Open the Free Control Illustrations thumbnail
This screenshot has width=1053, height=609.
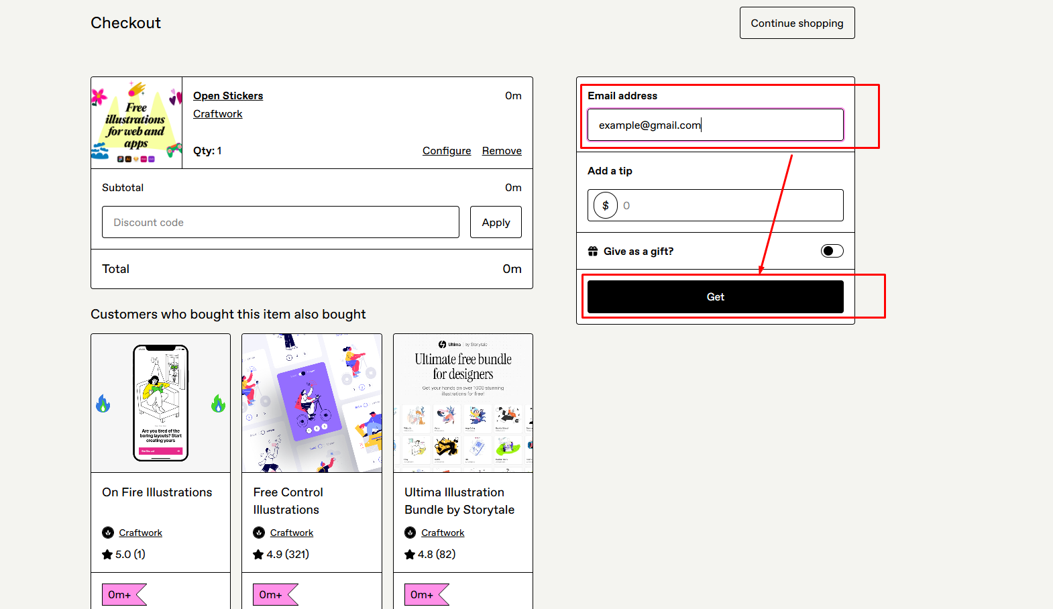point(312,403)
